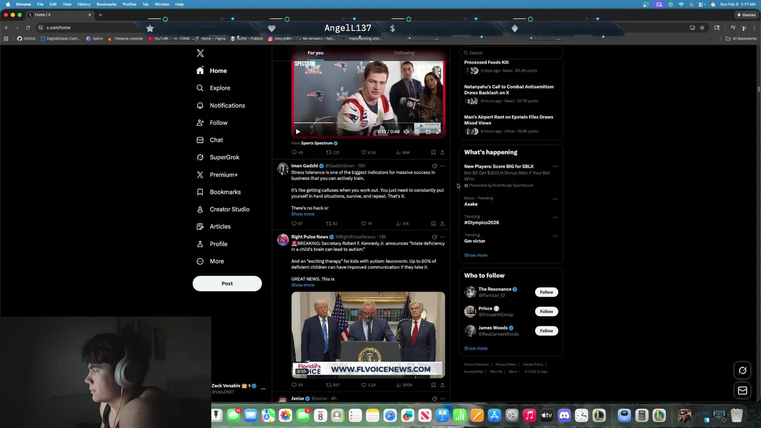Play the Sports Spectrum video

(298, 131)
